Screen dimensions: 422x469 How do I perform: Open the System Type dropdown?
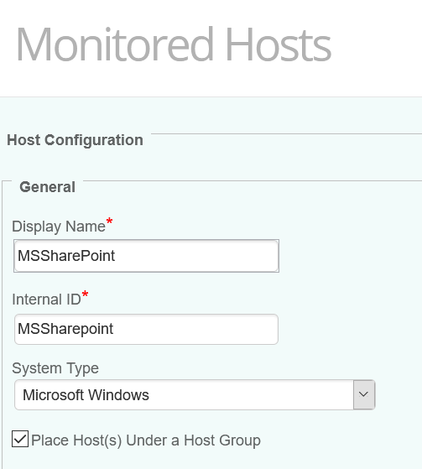(195, 394)
